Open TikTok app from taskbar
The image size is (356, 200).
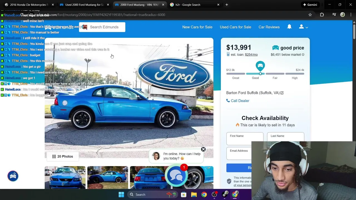pos(225,194)
